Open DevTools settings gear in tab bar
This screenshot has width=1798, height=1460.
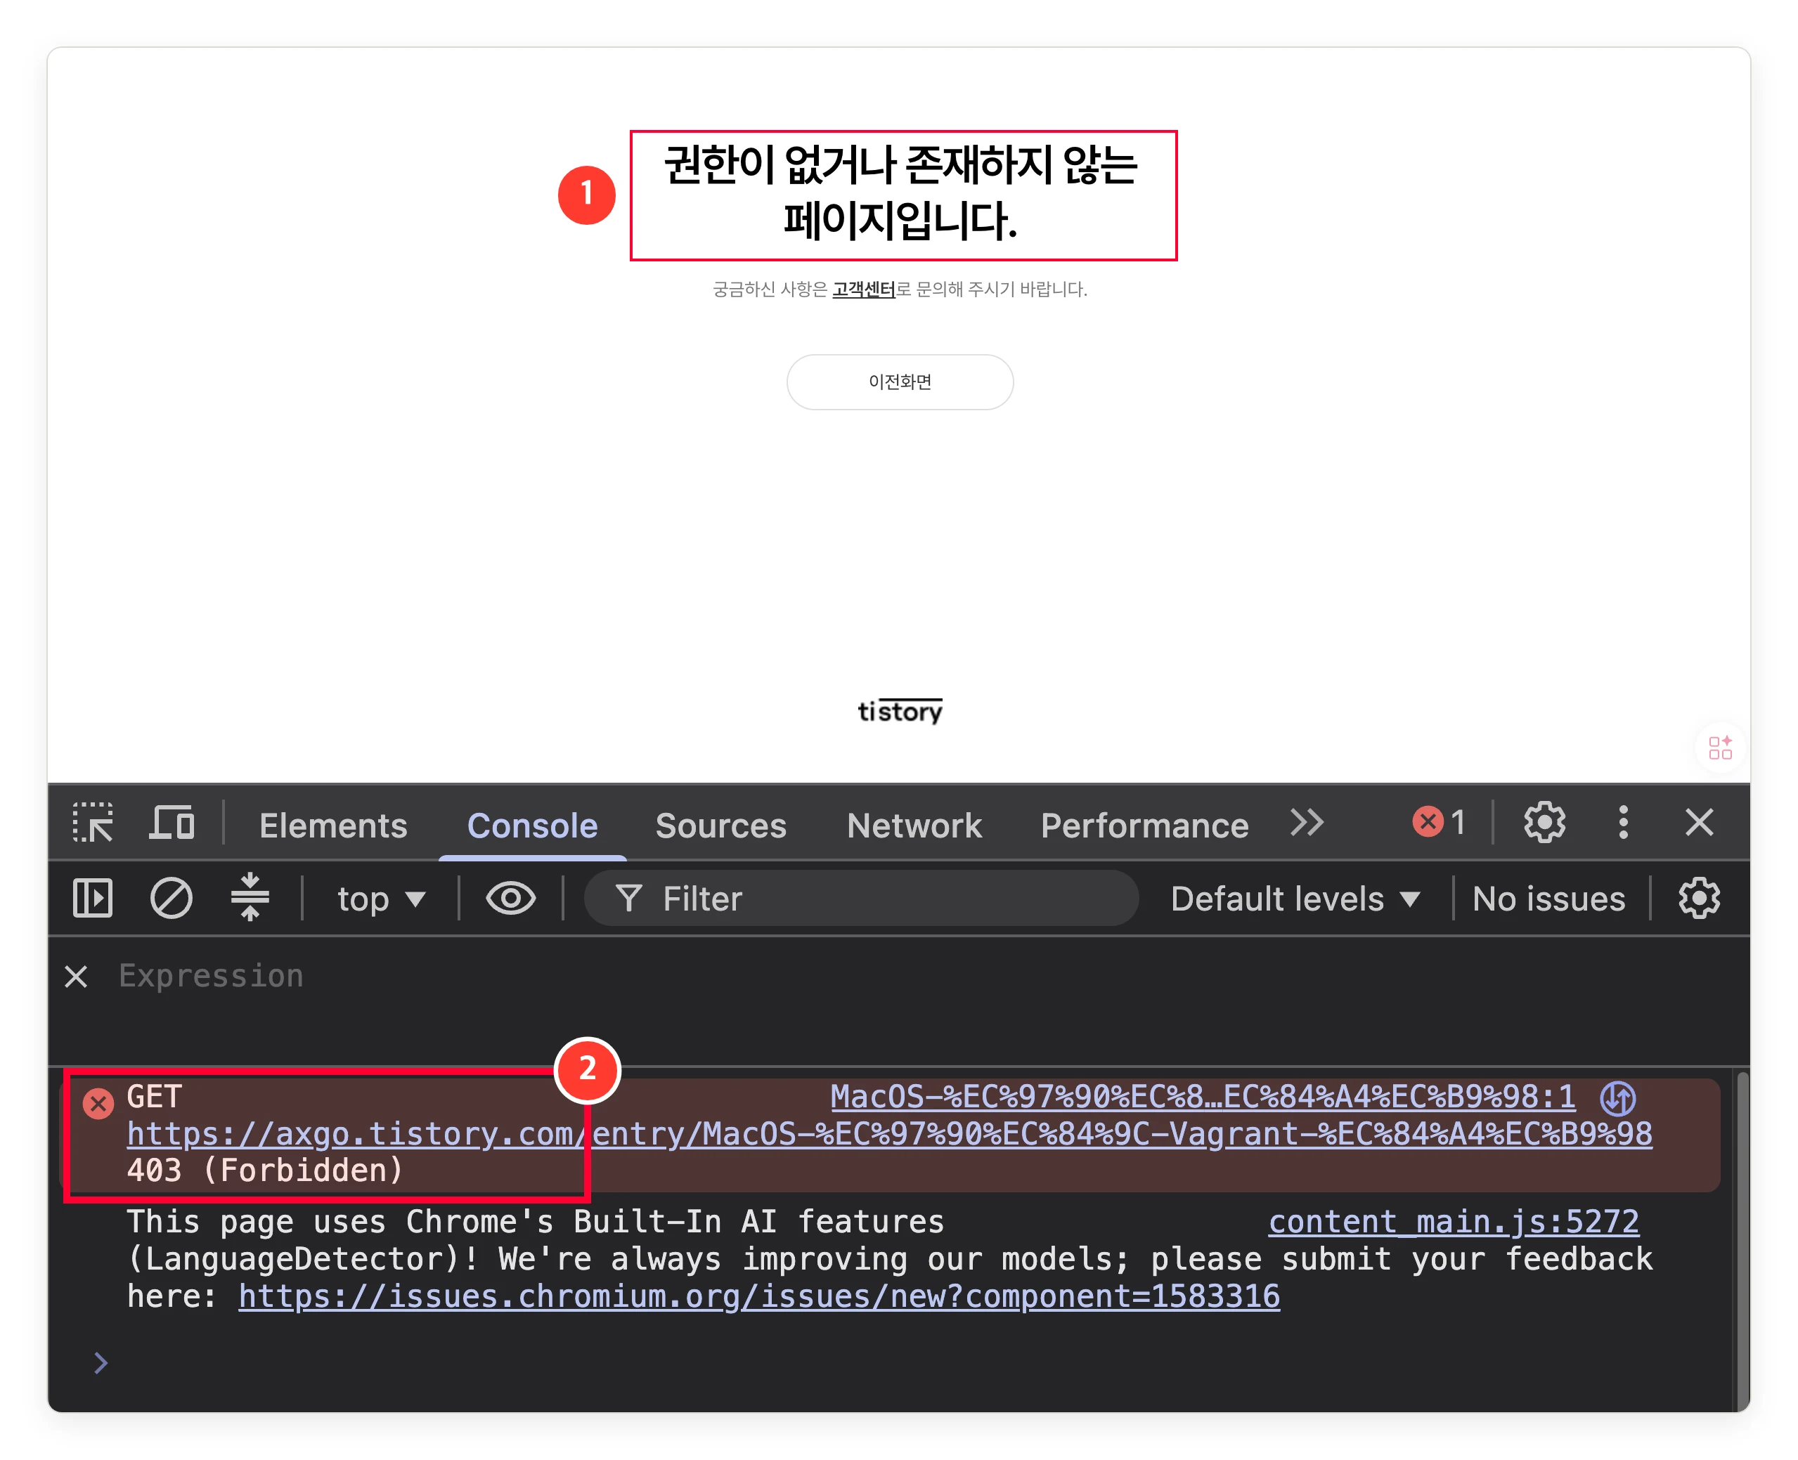(x=1544, y=821)
